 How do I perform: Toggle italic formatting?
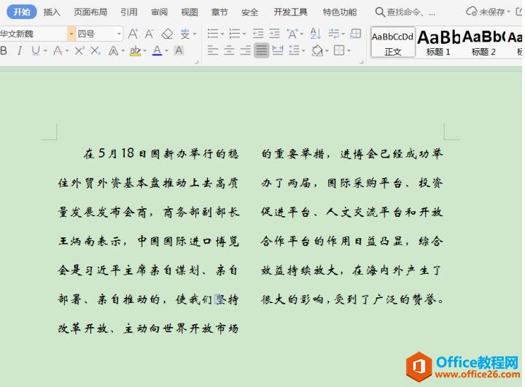(x=20, y=51)
